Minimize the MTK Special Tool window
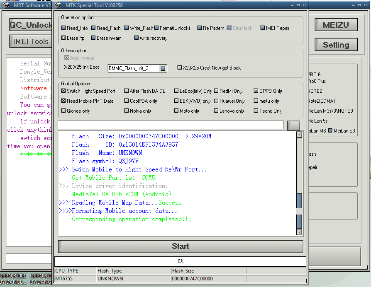Viewport: 371px width, 287px height. [x=292, y=5]
